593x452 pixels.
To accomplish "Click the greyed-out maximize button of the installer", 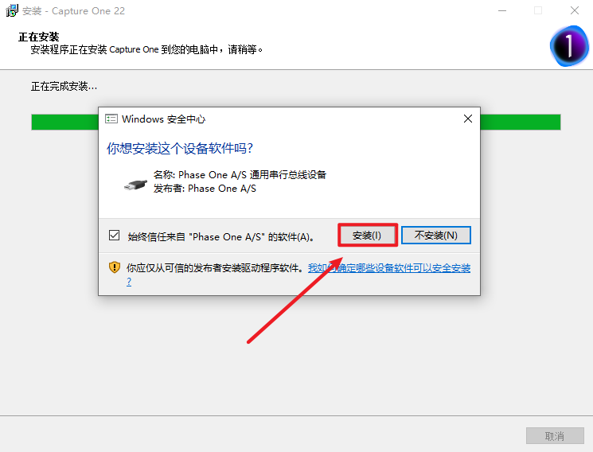I will pos(538,11).
